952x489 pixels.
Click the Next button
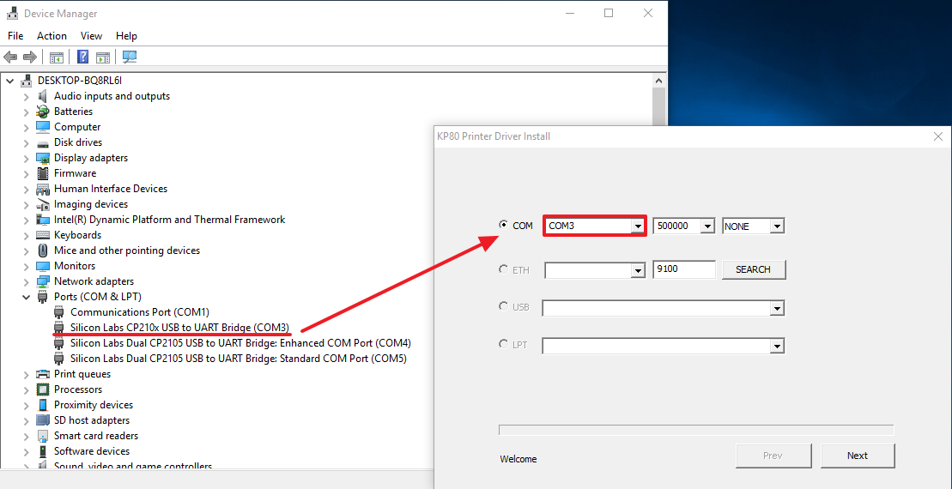click(x=858, y=456)
